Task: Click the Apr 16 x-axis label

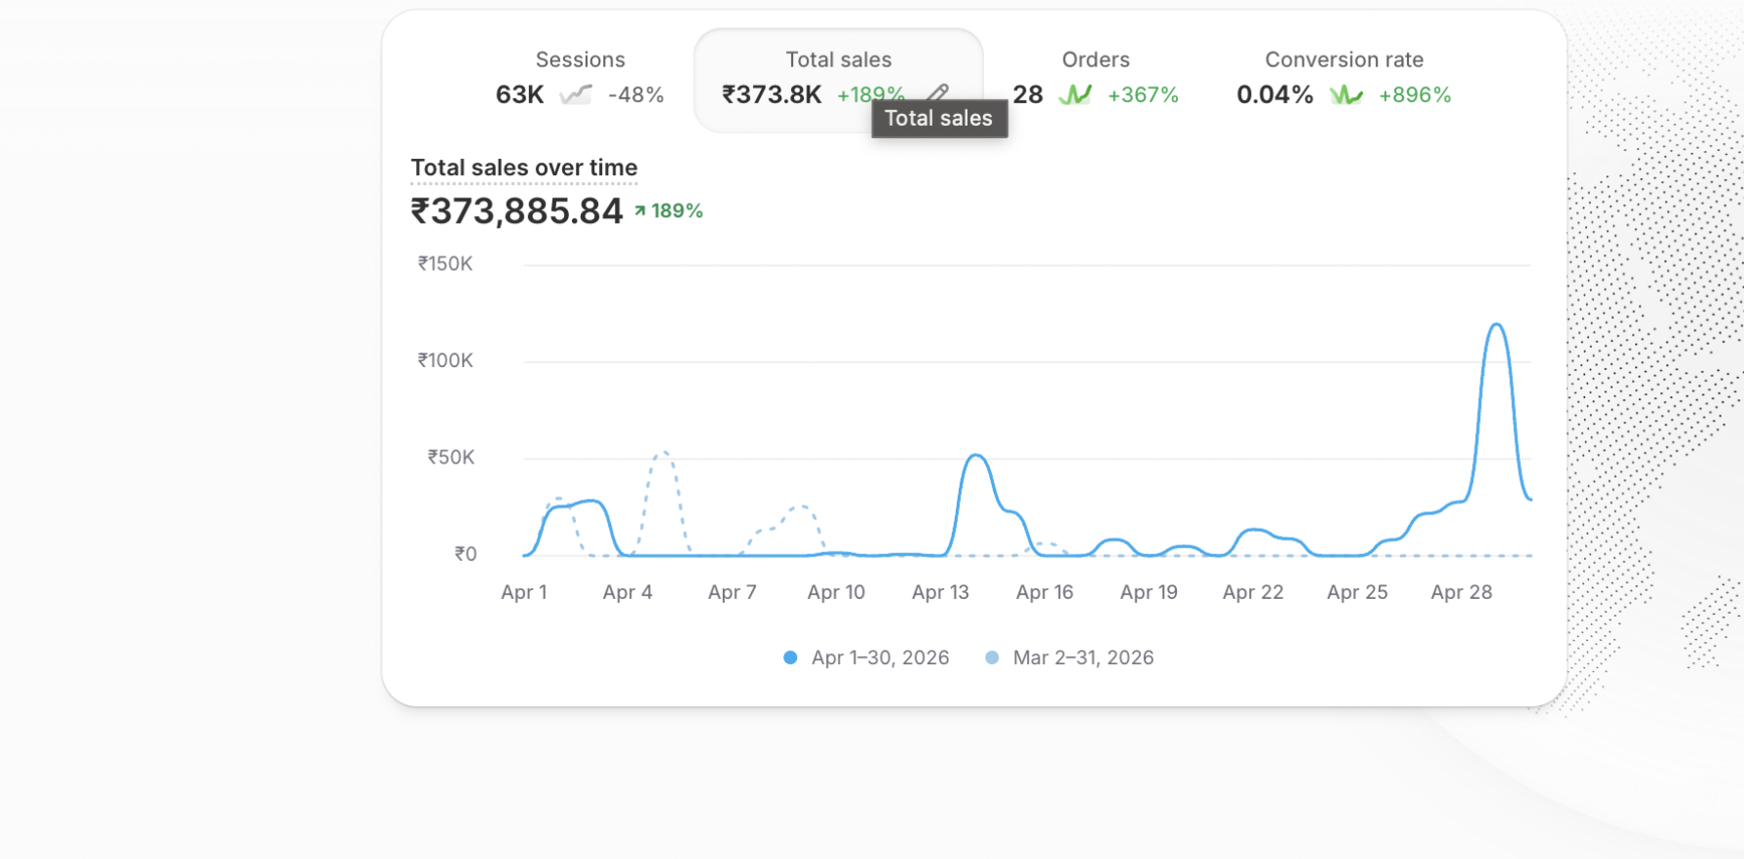Action: click(1044, 592)
